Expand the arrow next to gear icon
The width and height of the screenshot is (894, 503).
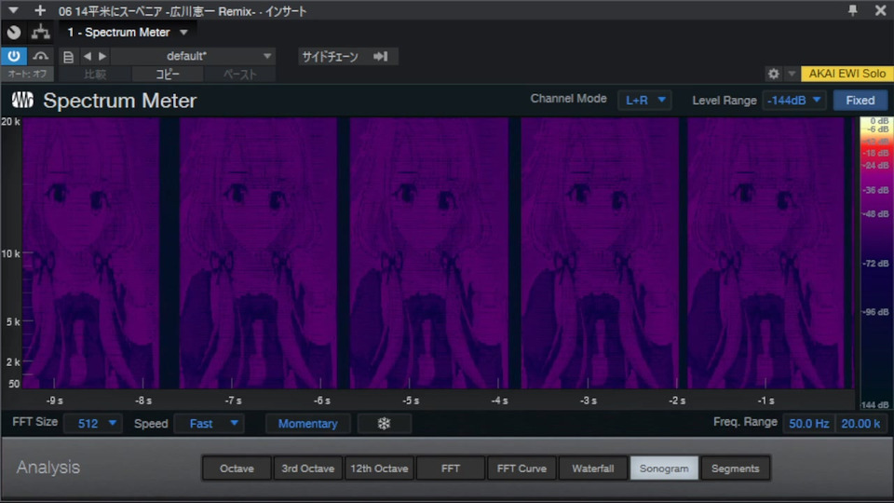click(792, 74)
